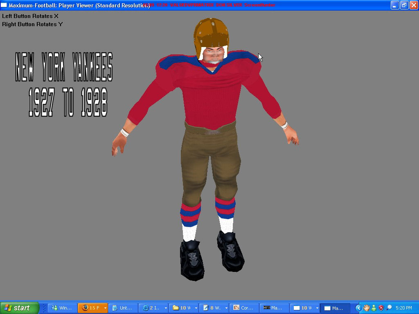The height and width of the screenshot is (314, 419).
Task: Click the 5:20 PM clock
Action: pyautogui.click(x=403, y=308)
